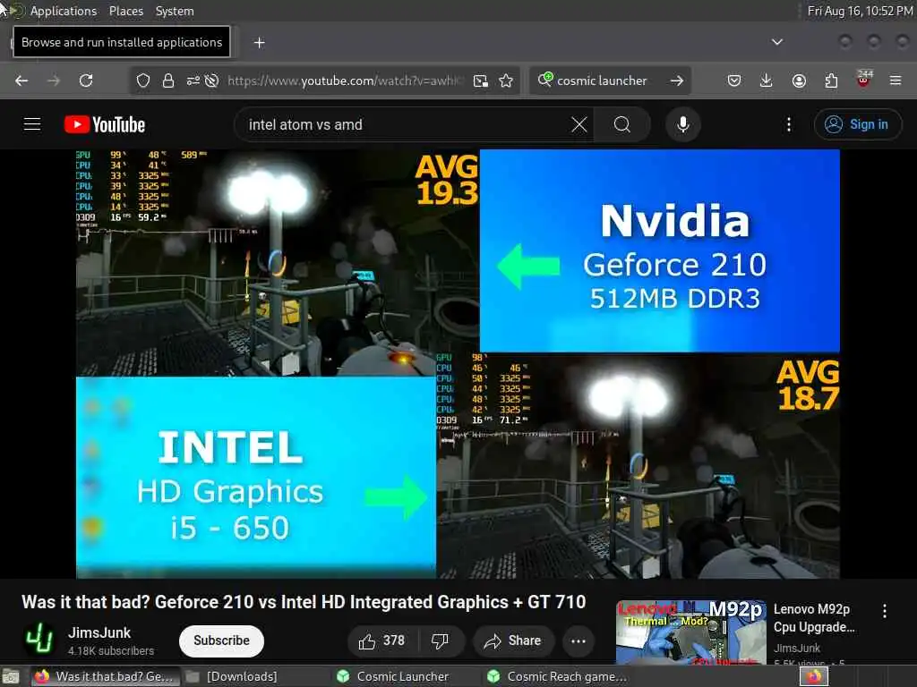Open the Lenovo M92p video thumbnail
This screenshot has width=917, height=687.
(691, 632)
